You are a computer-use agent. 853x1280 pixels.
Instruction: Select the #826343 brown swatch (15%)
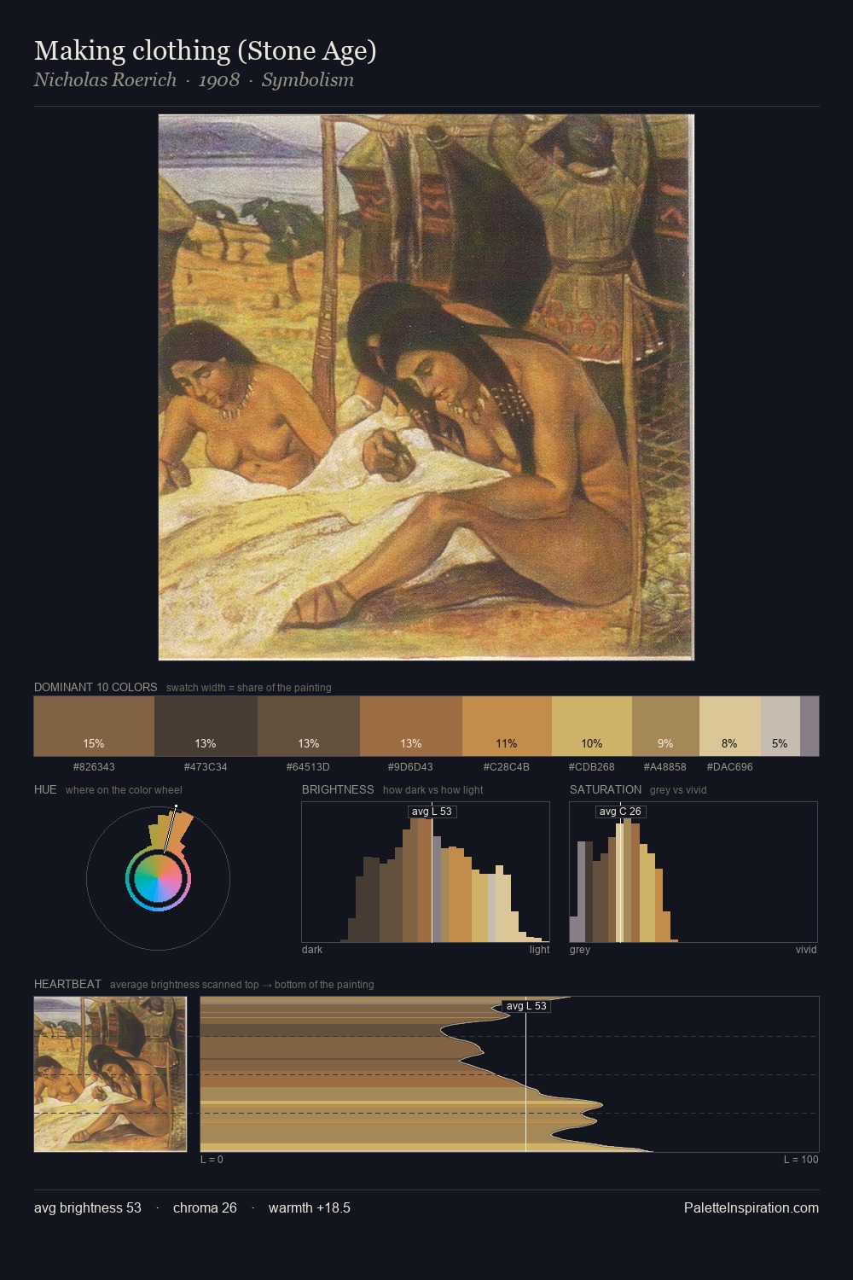[94, 726]
